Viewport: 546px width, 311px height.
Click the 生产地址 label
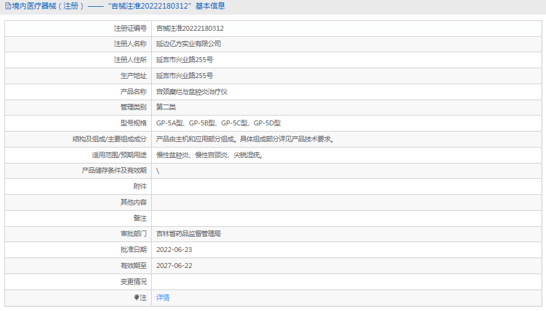[x=134, y=76]
